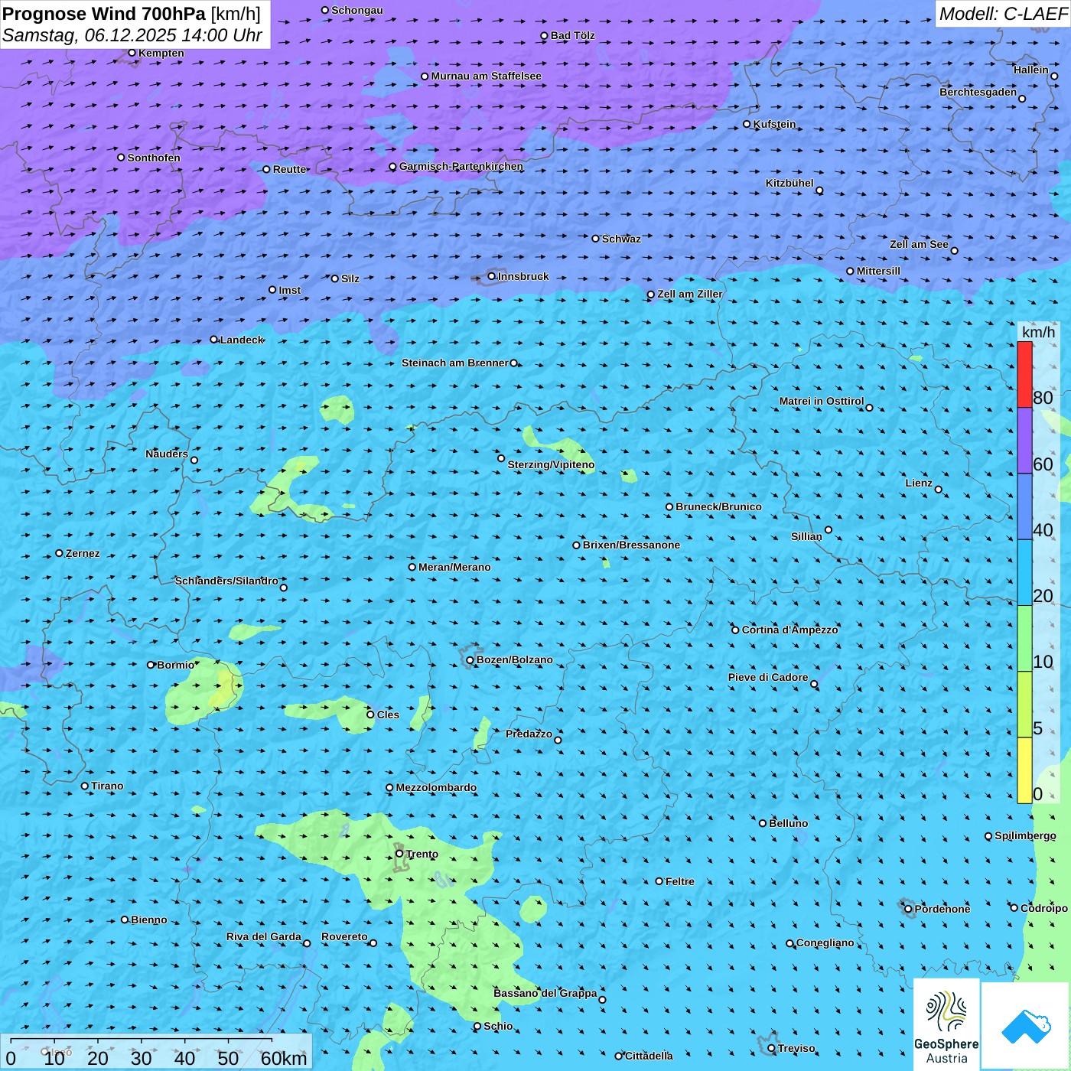This screenshot has height=1071, width=1071.
Task: Click the blue cloud logo in the corner
Action: tap(1026, 1027)
